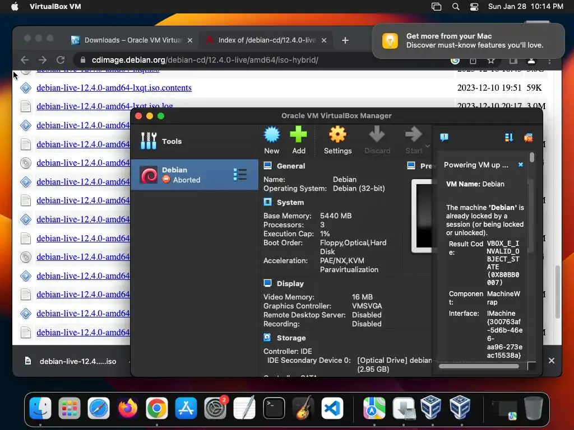This screenshot has height=430, width=574.
Task: Click the address bar lock icon
Action: coord(83,60)
